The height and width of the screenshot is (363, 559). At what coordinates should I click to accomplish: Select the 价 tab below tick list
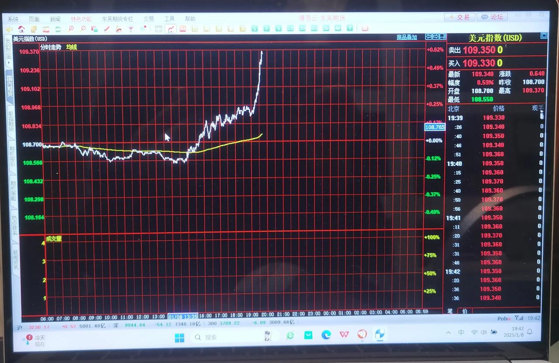point(464,311)
